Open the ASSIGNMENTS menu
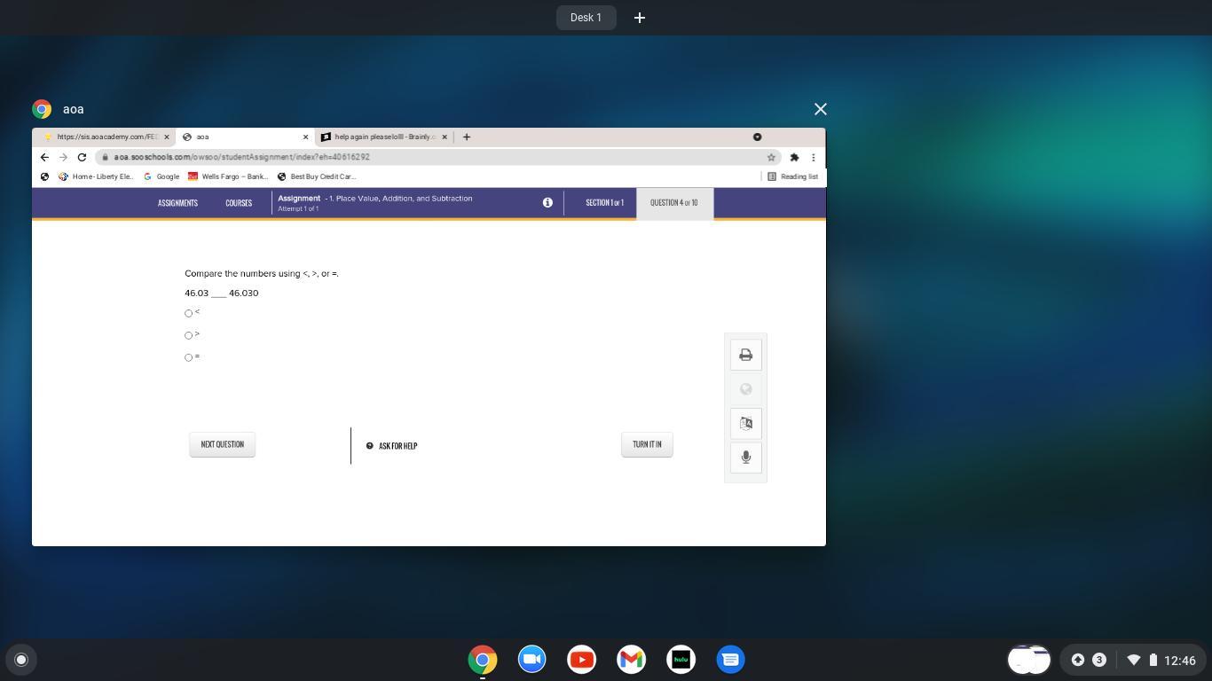 [x=177, y=203]
